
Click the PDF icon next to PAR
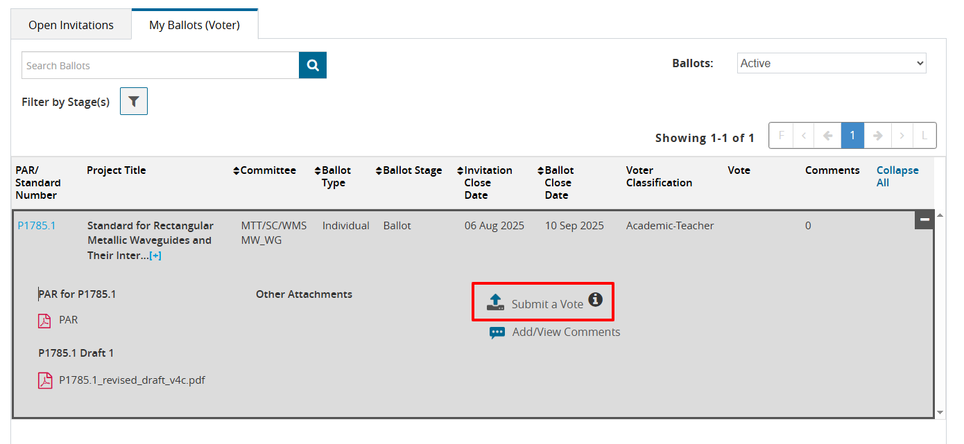[x=45, y=321]
